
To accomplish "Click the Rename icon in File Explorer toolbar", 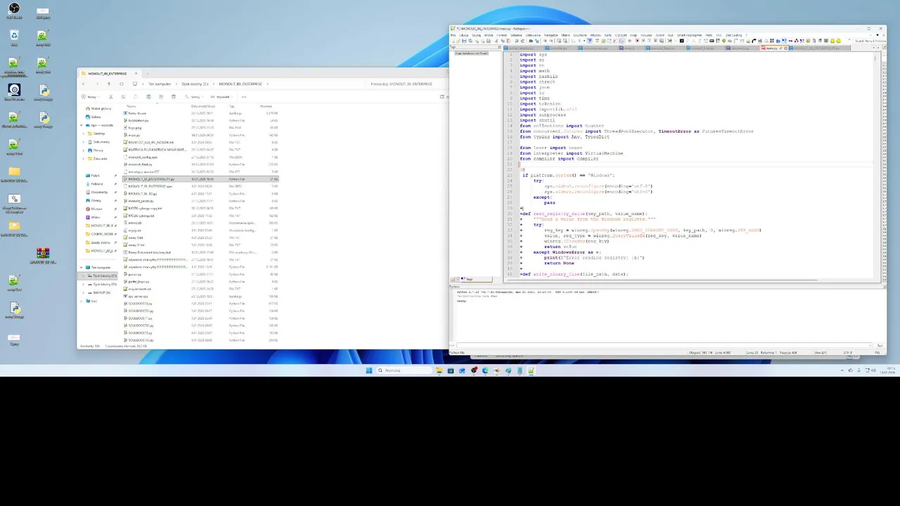I will click(148, 97).
